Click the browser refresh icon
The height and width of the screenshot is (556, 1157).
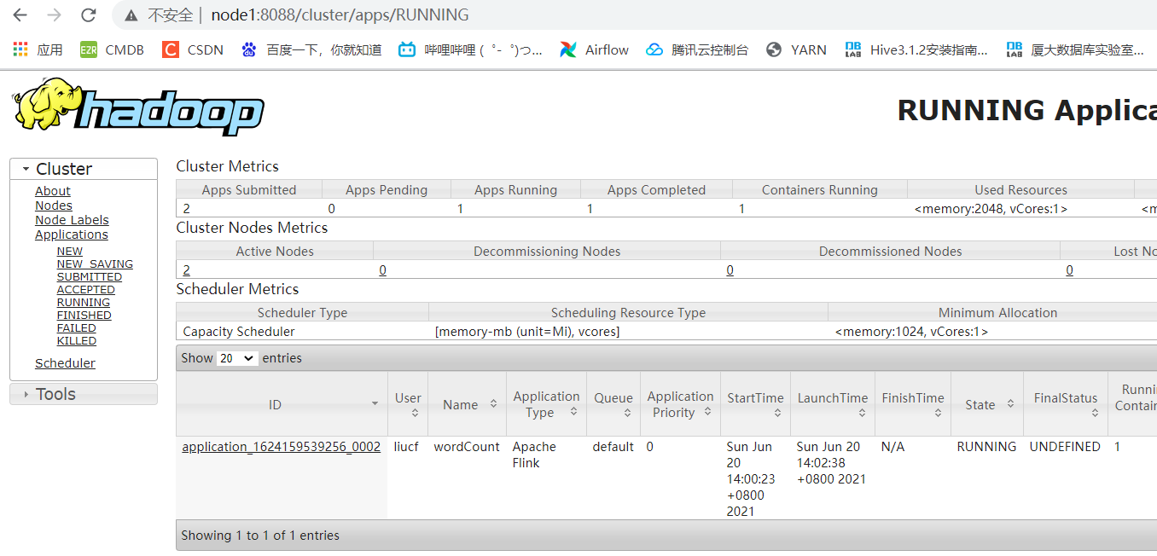[x=88, y=14]
